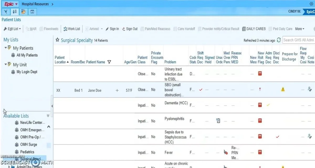Open DAILY CARES report

(x=254, y=29)
